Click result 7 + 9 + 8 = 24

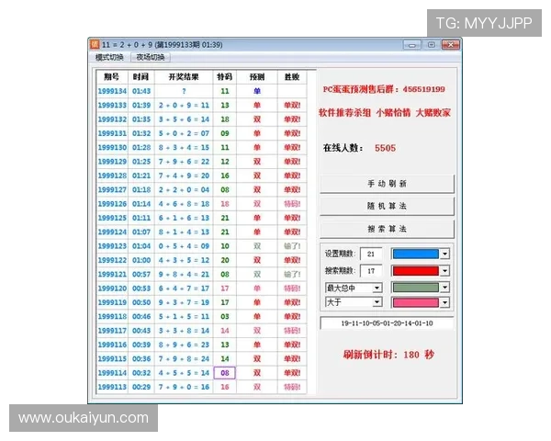tap(184, 358)
